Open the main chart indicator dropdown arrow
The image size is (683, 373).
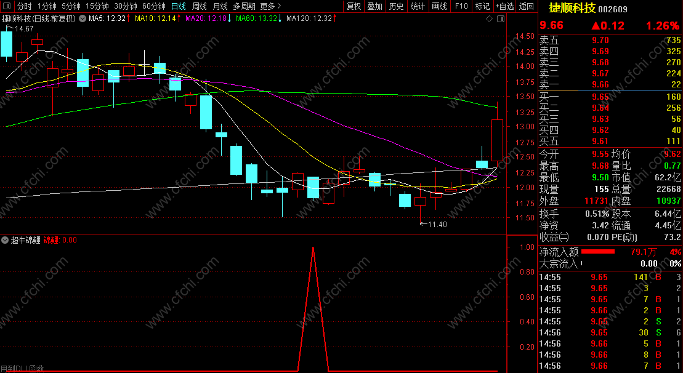(83, 18)
